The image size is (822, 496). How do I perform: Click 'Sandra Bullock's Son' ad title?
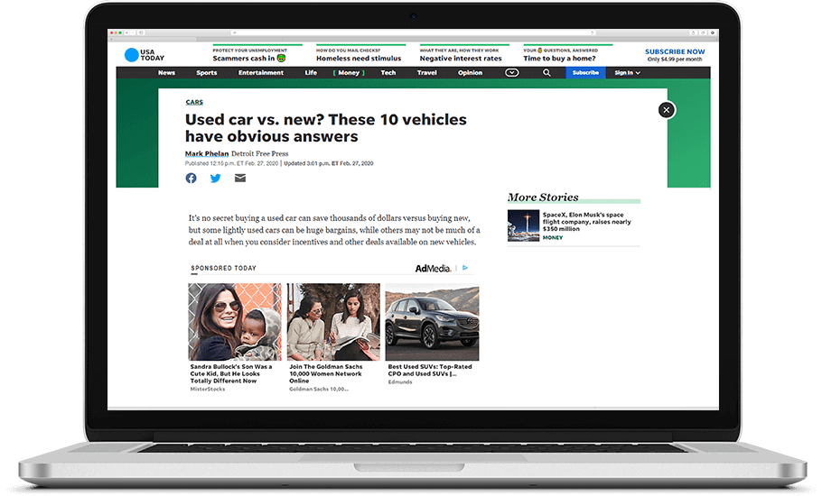[x=230, y=373]
